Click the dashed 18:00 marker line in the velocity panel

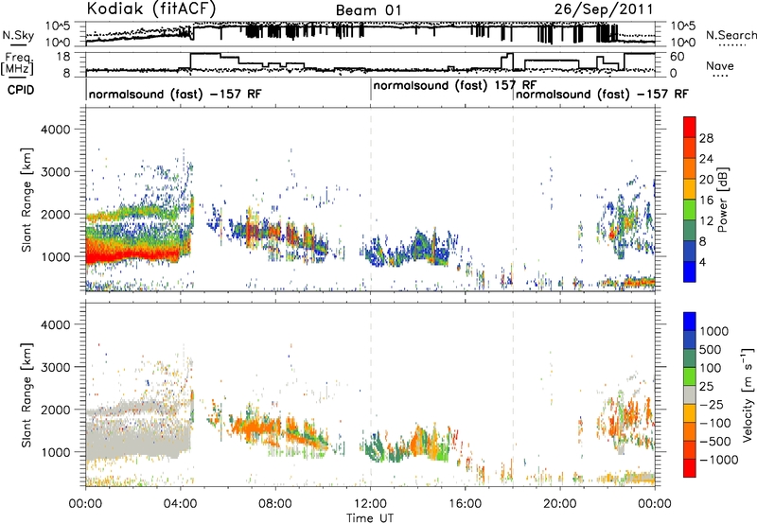click(x=513, y=394)
